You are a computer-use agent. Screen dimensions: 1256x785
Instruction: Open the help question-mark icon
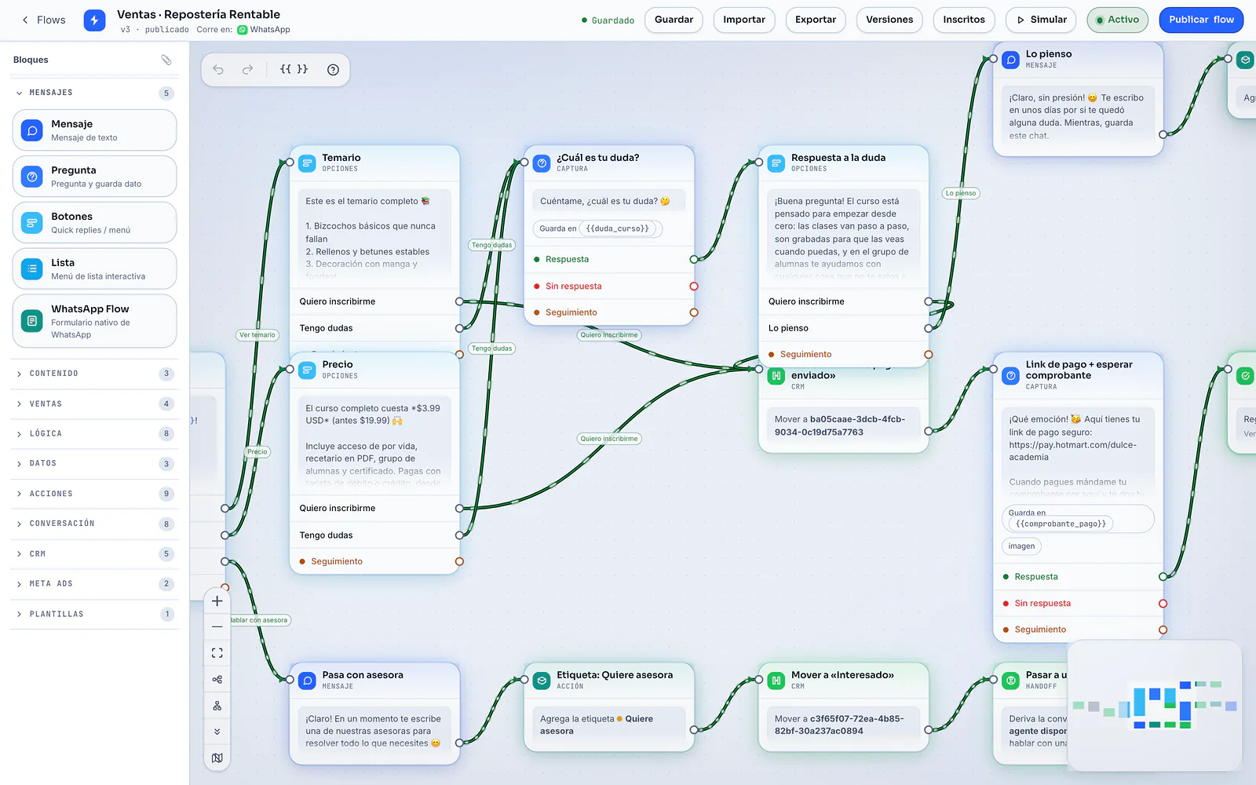click(333, 70)
